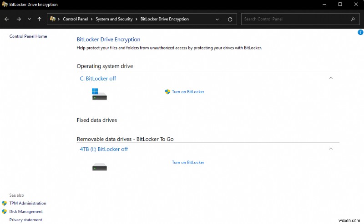Click the BitLocker icon in address bar

pos(53,19)
